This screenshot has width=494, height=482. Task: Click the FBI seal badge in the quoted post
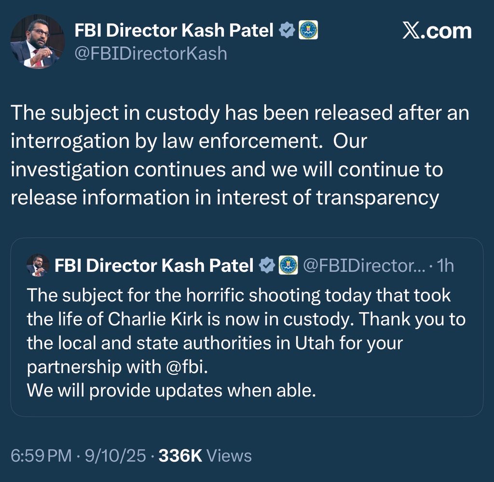(x=287, y=265)
